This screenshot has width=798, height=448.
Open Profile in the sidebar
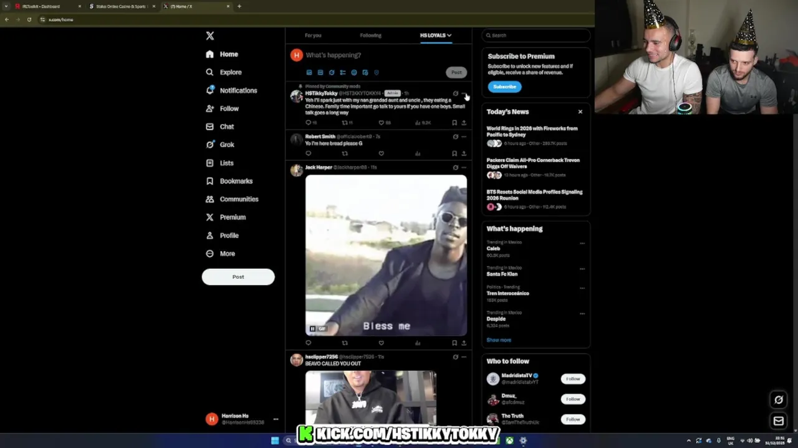click(x=222, y=235)
